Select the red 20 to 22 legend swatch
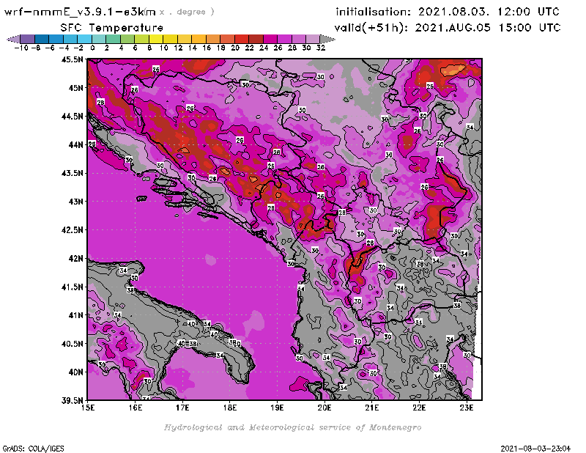This screenshot has height=453, width=586. click(242, 39)
